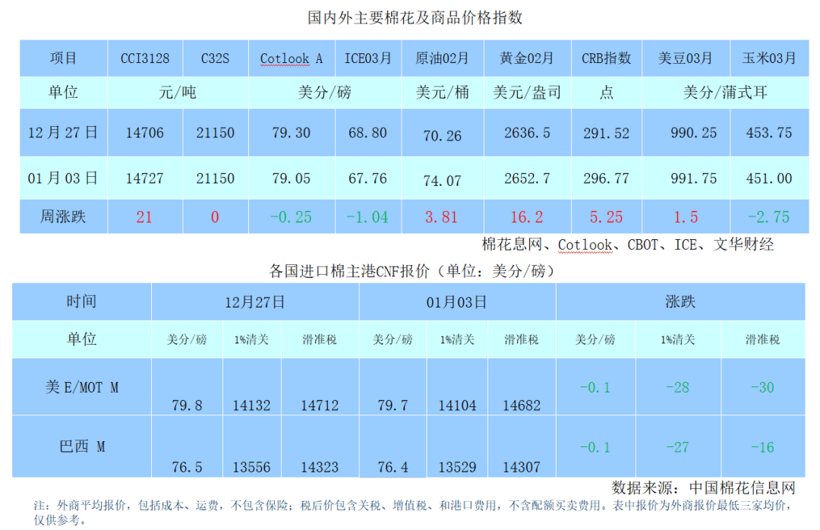The height and width of the screenshot is (530, 820).
Task: Click the C32S column header
Action: point(215,57)
